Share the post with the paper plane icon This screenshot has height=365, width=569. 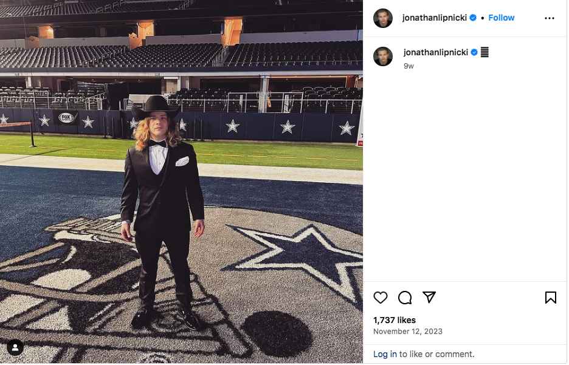point(429,298)
